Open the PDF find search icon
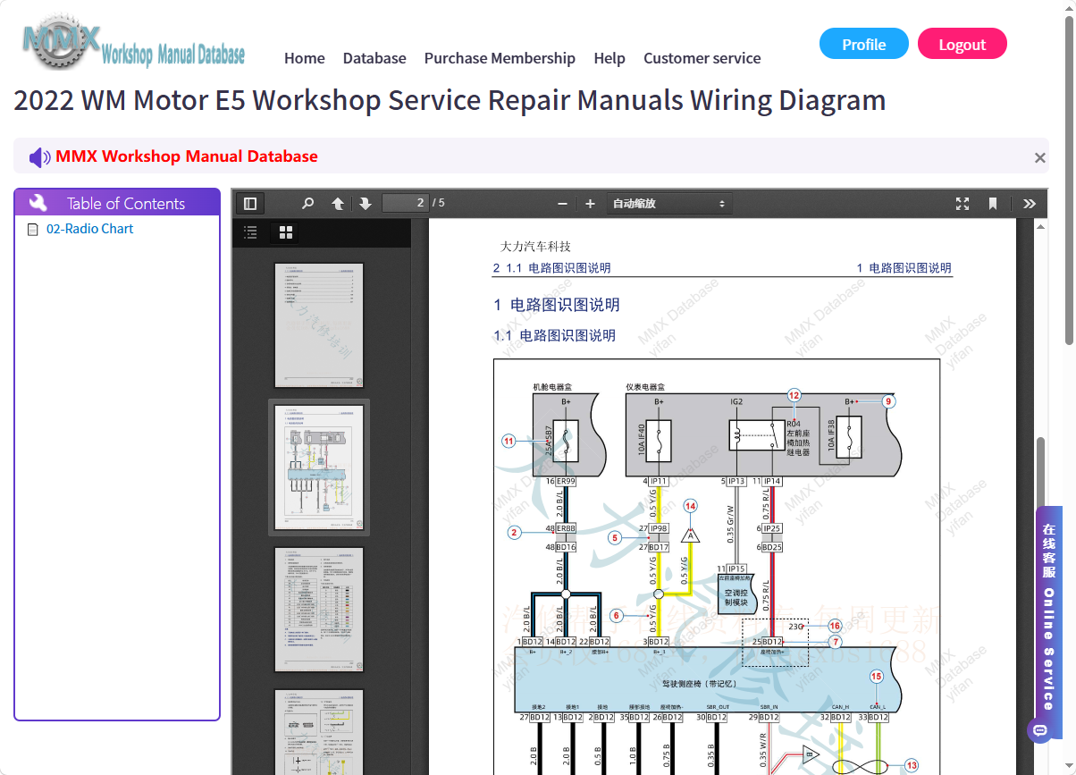Image resolution: width=1076 pixels, height=775 pixels. click(308, 204)
